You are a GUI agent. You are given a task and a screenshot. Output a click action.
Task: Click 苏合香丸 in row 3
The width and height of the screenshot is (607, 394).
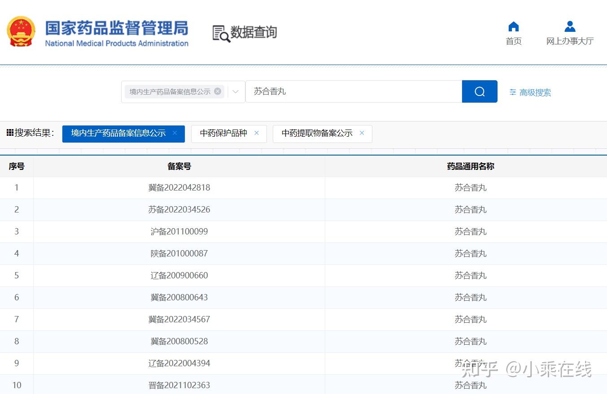[471, 232]
